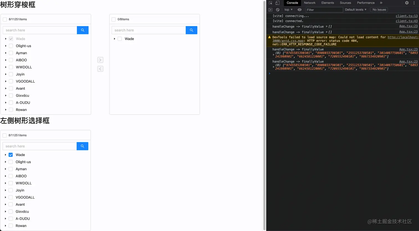419x231 pixels.
Task: Click the left transfer panel search input
Action: [40, 30]
